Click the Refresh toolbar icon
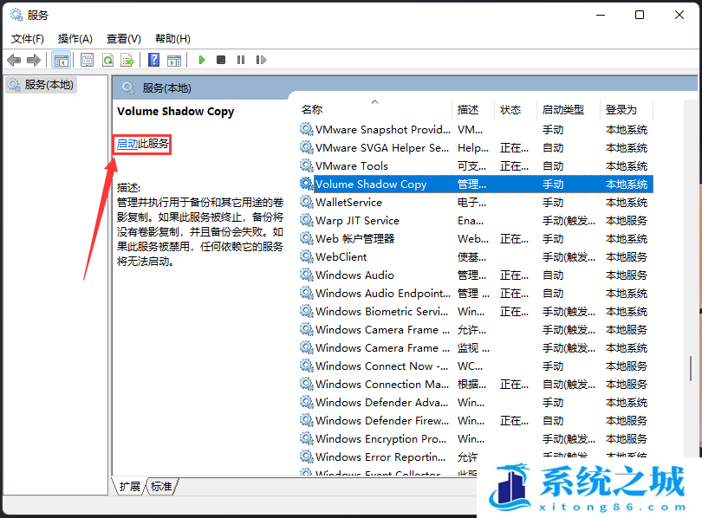Image resolution: width=702 pixels, height=518 pixels. point(107,60)
